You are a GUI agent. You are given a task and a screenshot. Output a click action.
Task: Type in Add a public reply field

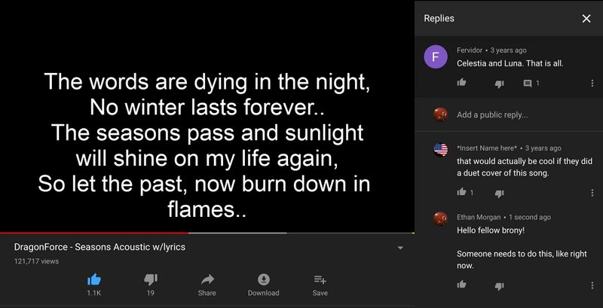[x=520, y=114]
